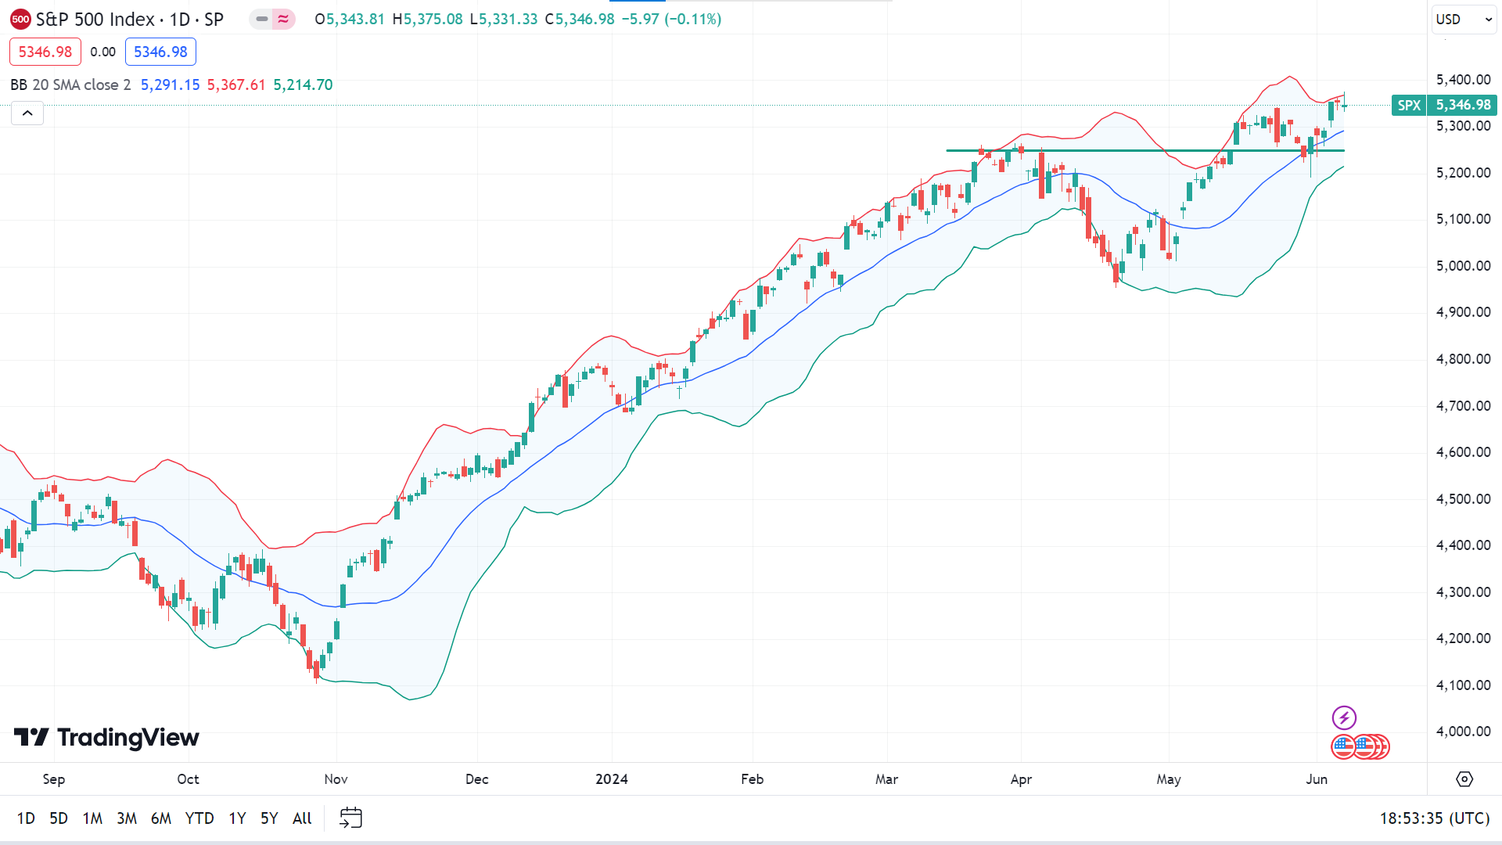Select the 5D time range

click(x=59, y=818)
